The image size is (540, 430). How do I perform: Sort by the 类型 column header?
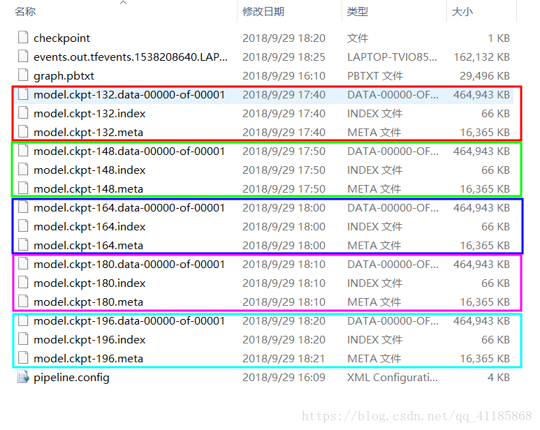pyautogui.click(x=358, y=12)
